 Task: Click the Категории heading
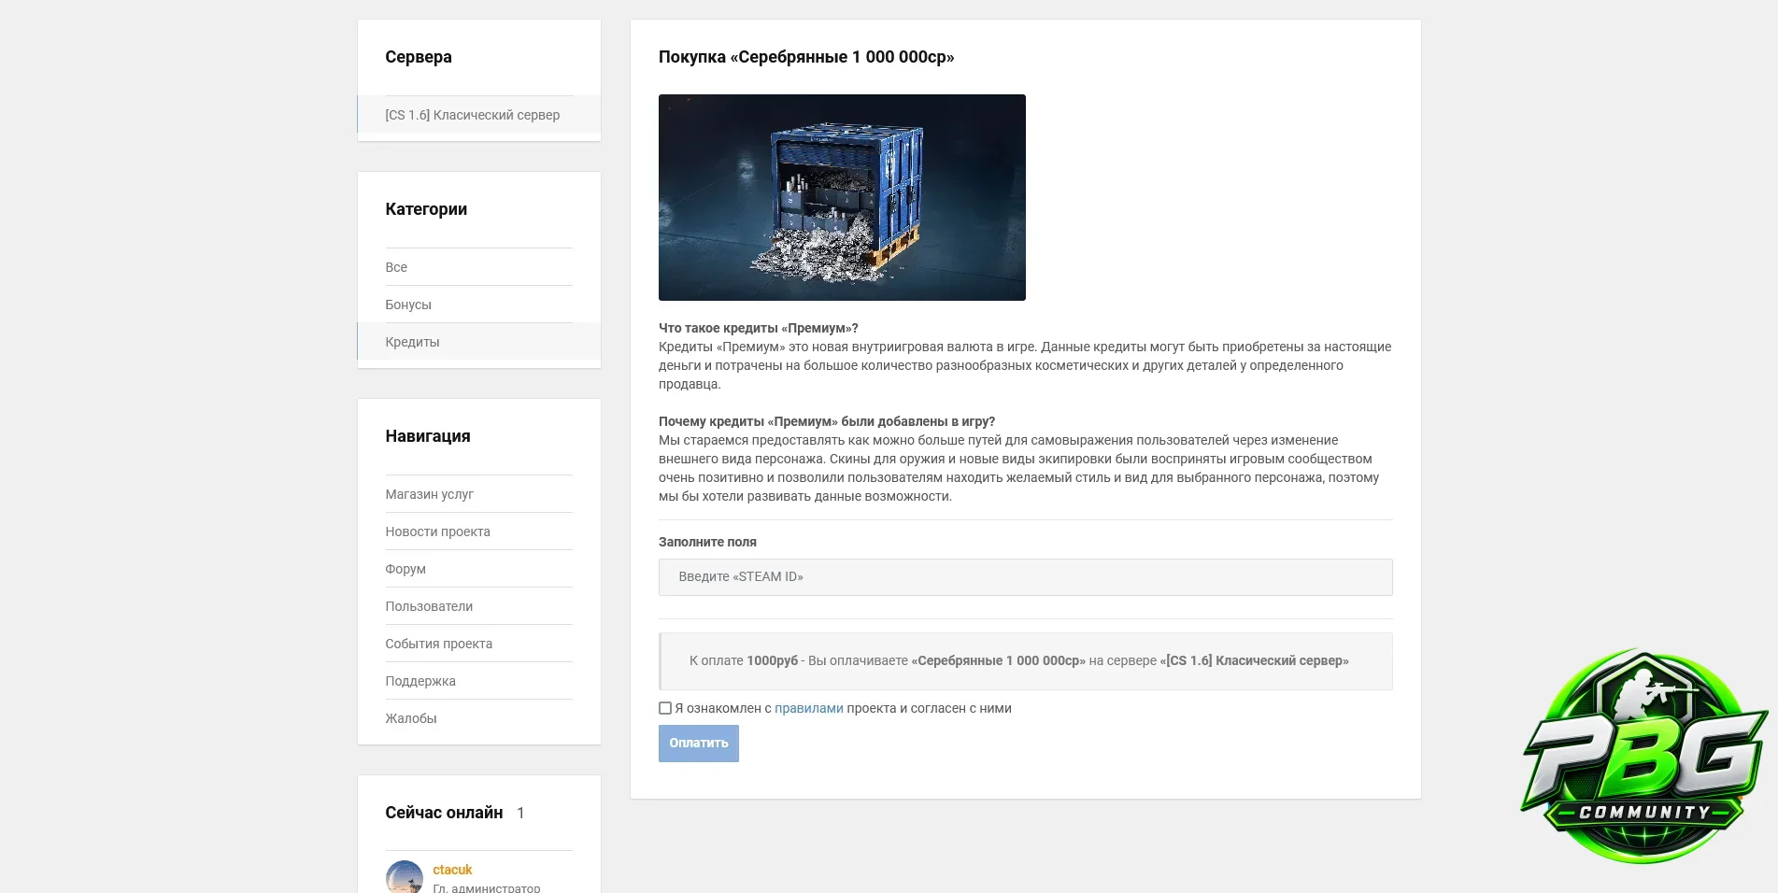coord(426,209)
